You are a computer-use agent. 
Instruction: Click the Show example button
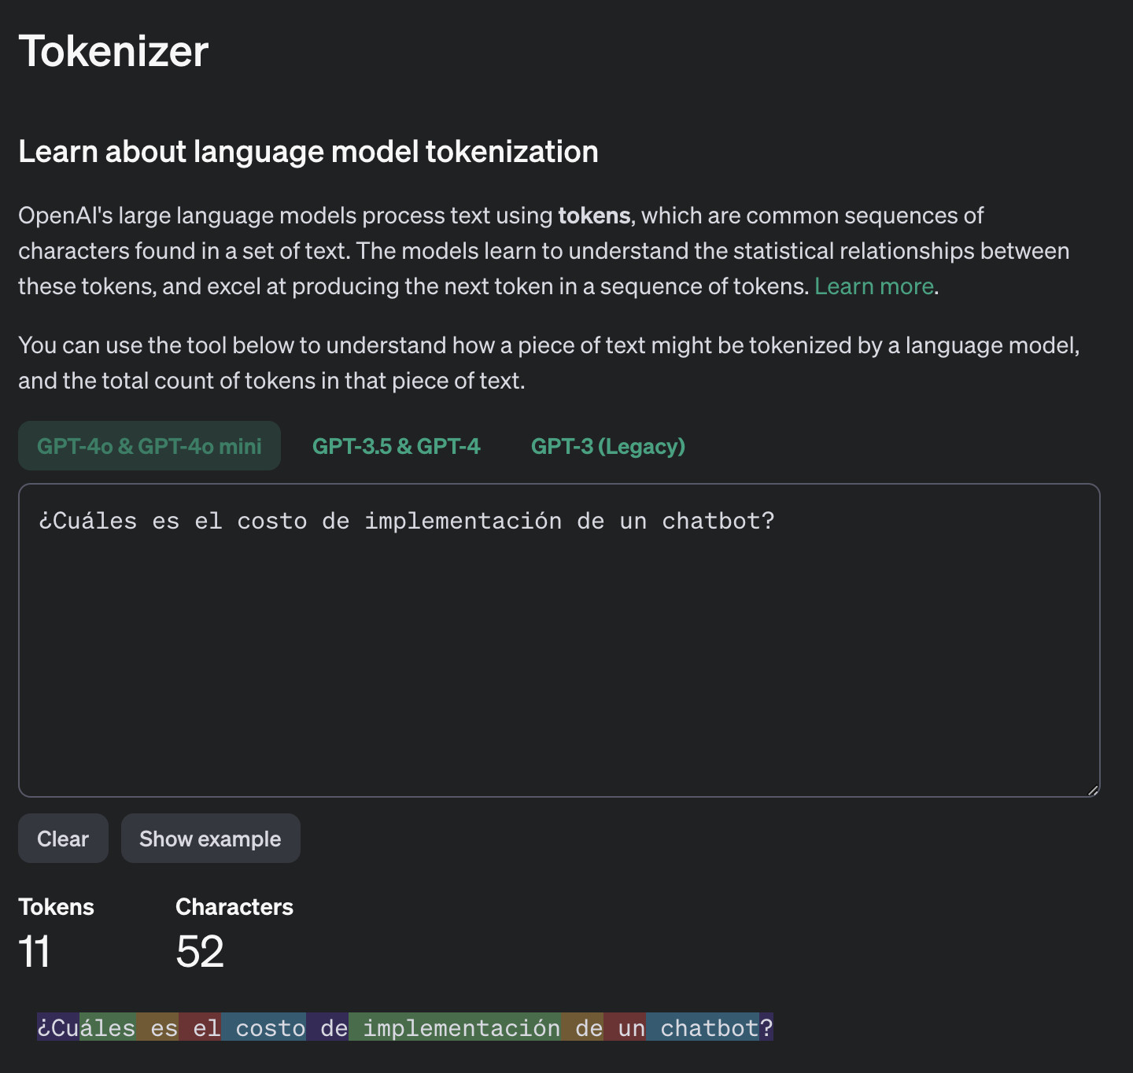click(x=210, y=839)
